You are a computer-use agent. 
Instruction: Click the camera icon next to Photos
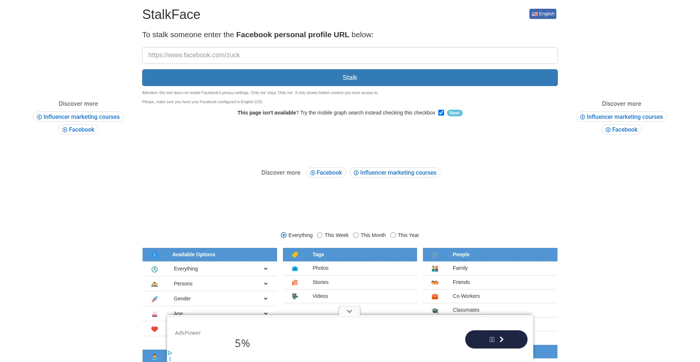click(295, 268)
